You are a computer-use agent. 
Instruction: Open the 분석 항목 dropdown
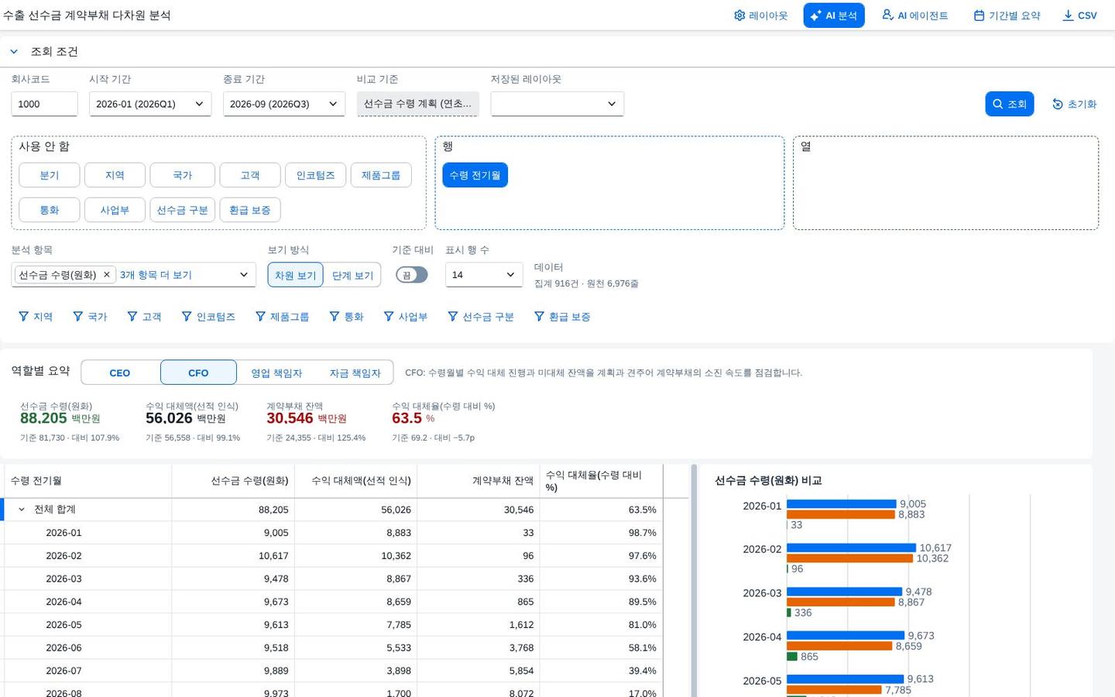(244, 275)
